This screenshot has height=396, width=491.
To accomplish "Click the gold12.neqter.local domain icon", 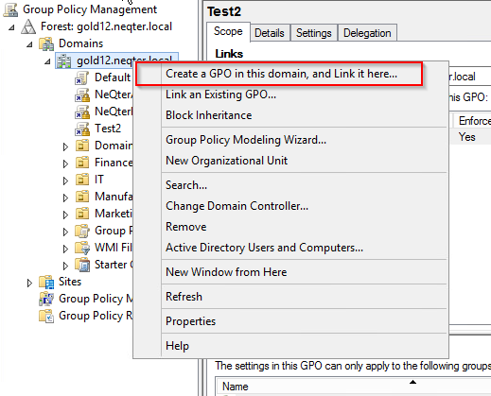I will [64, 60].
